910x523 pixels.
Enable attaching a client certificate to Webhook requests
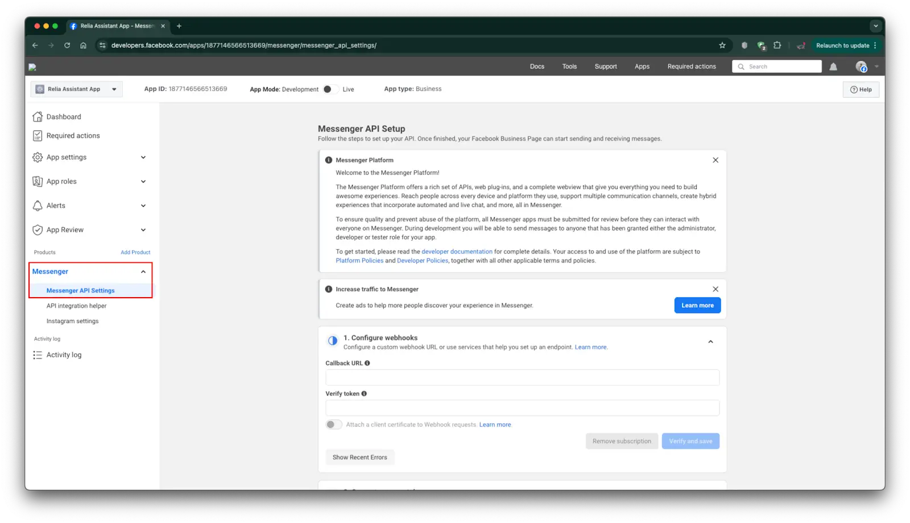[x=333, y=424]
